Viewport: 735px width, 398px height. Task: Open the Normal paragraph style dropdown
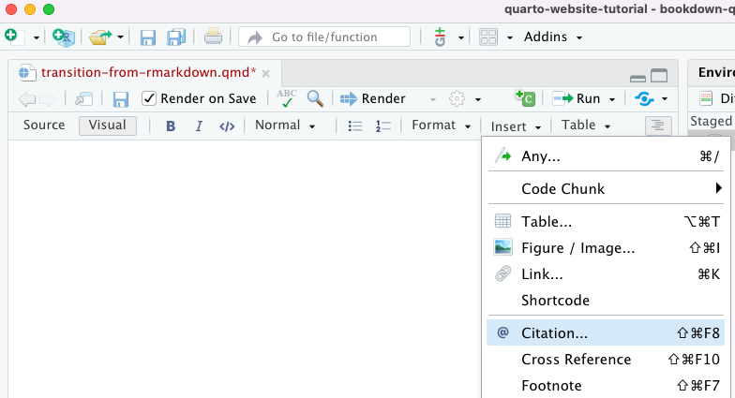(x=285, y=125)
